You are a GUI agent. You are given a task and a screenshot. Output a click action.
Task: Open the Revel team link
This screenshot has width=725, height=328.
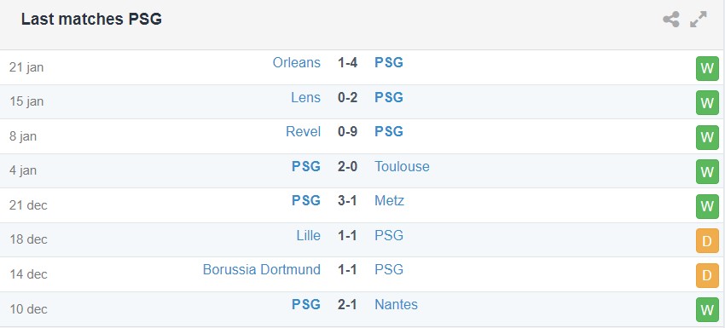tap(304, 132)
